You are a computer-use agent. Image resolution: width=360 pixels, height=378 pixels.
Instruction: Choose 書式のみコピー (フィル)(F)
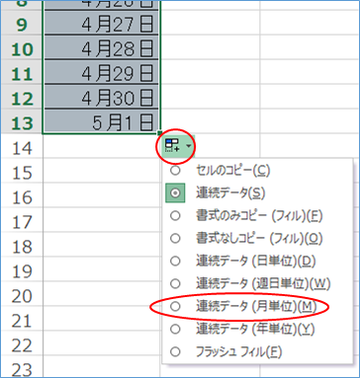245,215
